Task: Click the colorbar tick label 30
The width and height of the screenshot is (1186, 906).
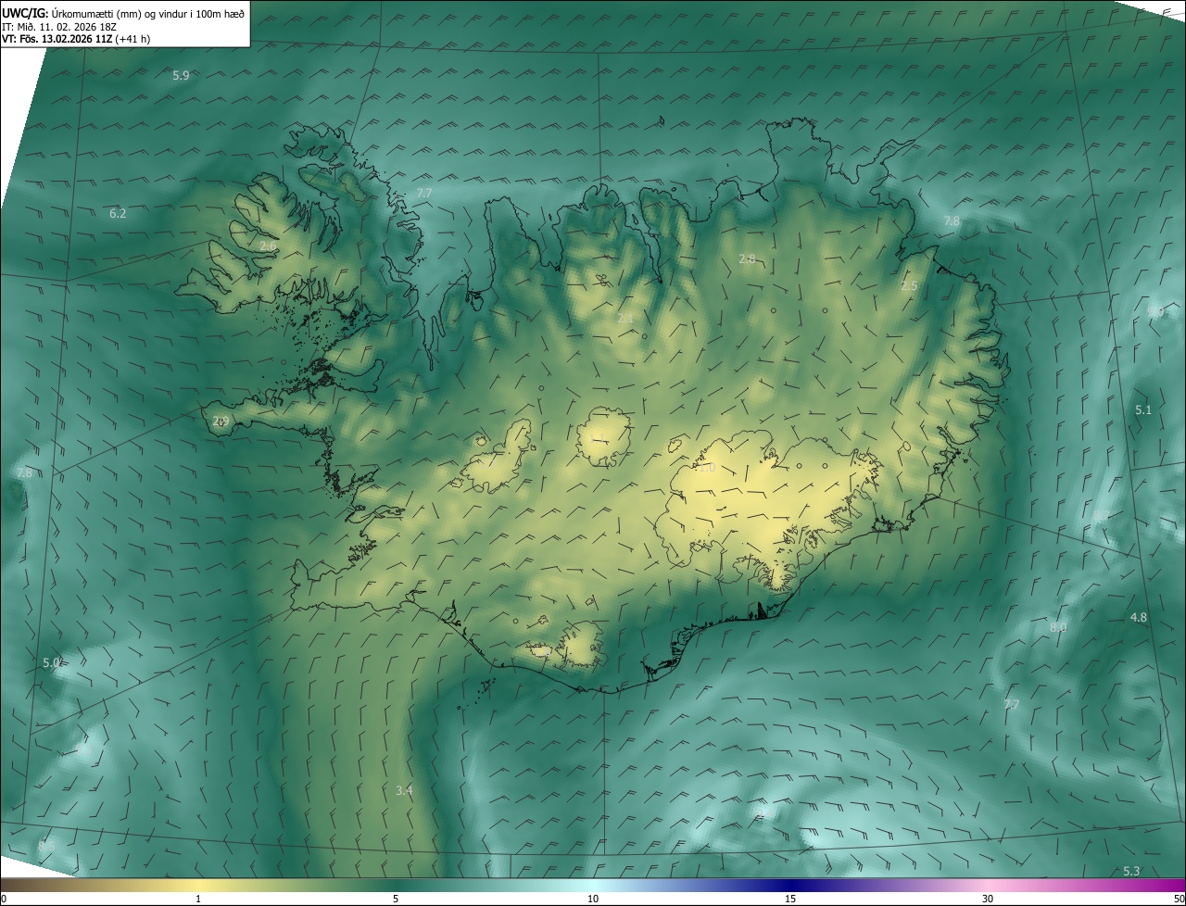Action: coord(988,899)
